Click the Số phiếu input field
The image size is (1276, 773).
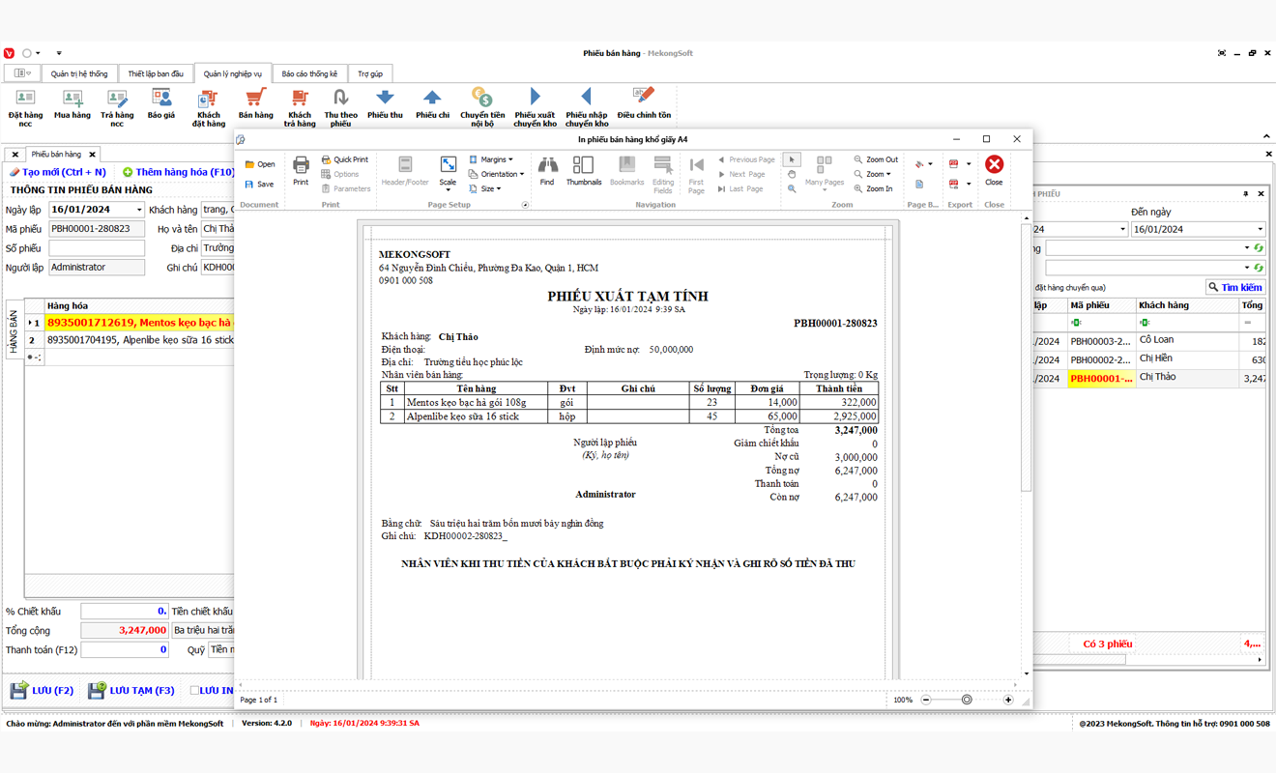coord(97,248)
